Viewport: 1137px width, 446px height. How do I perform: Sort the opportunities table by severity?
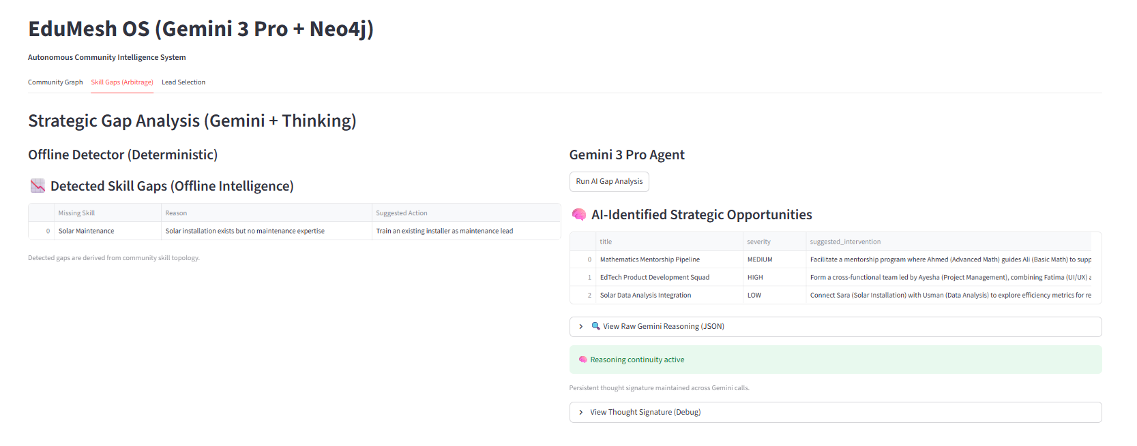pyautogui.click(x=758, y=242)
